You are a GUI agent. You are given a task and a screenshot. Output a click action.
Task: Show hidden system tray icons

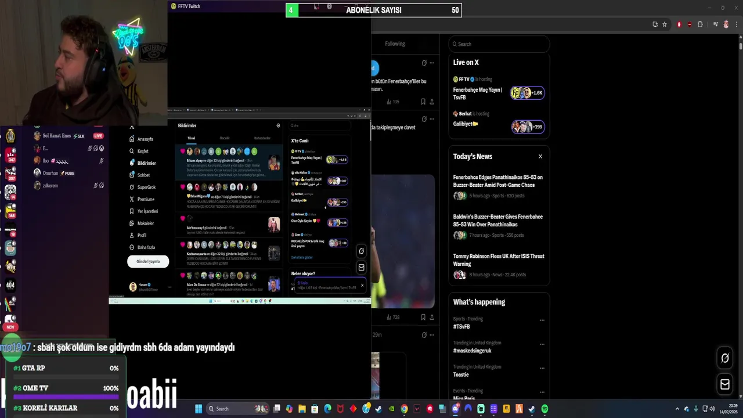coord(677,409)
